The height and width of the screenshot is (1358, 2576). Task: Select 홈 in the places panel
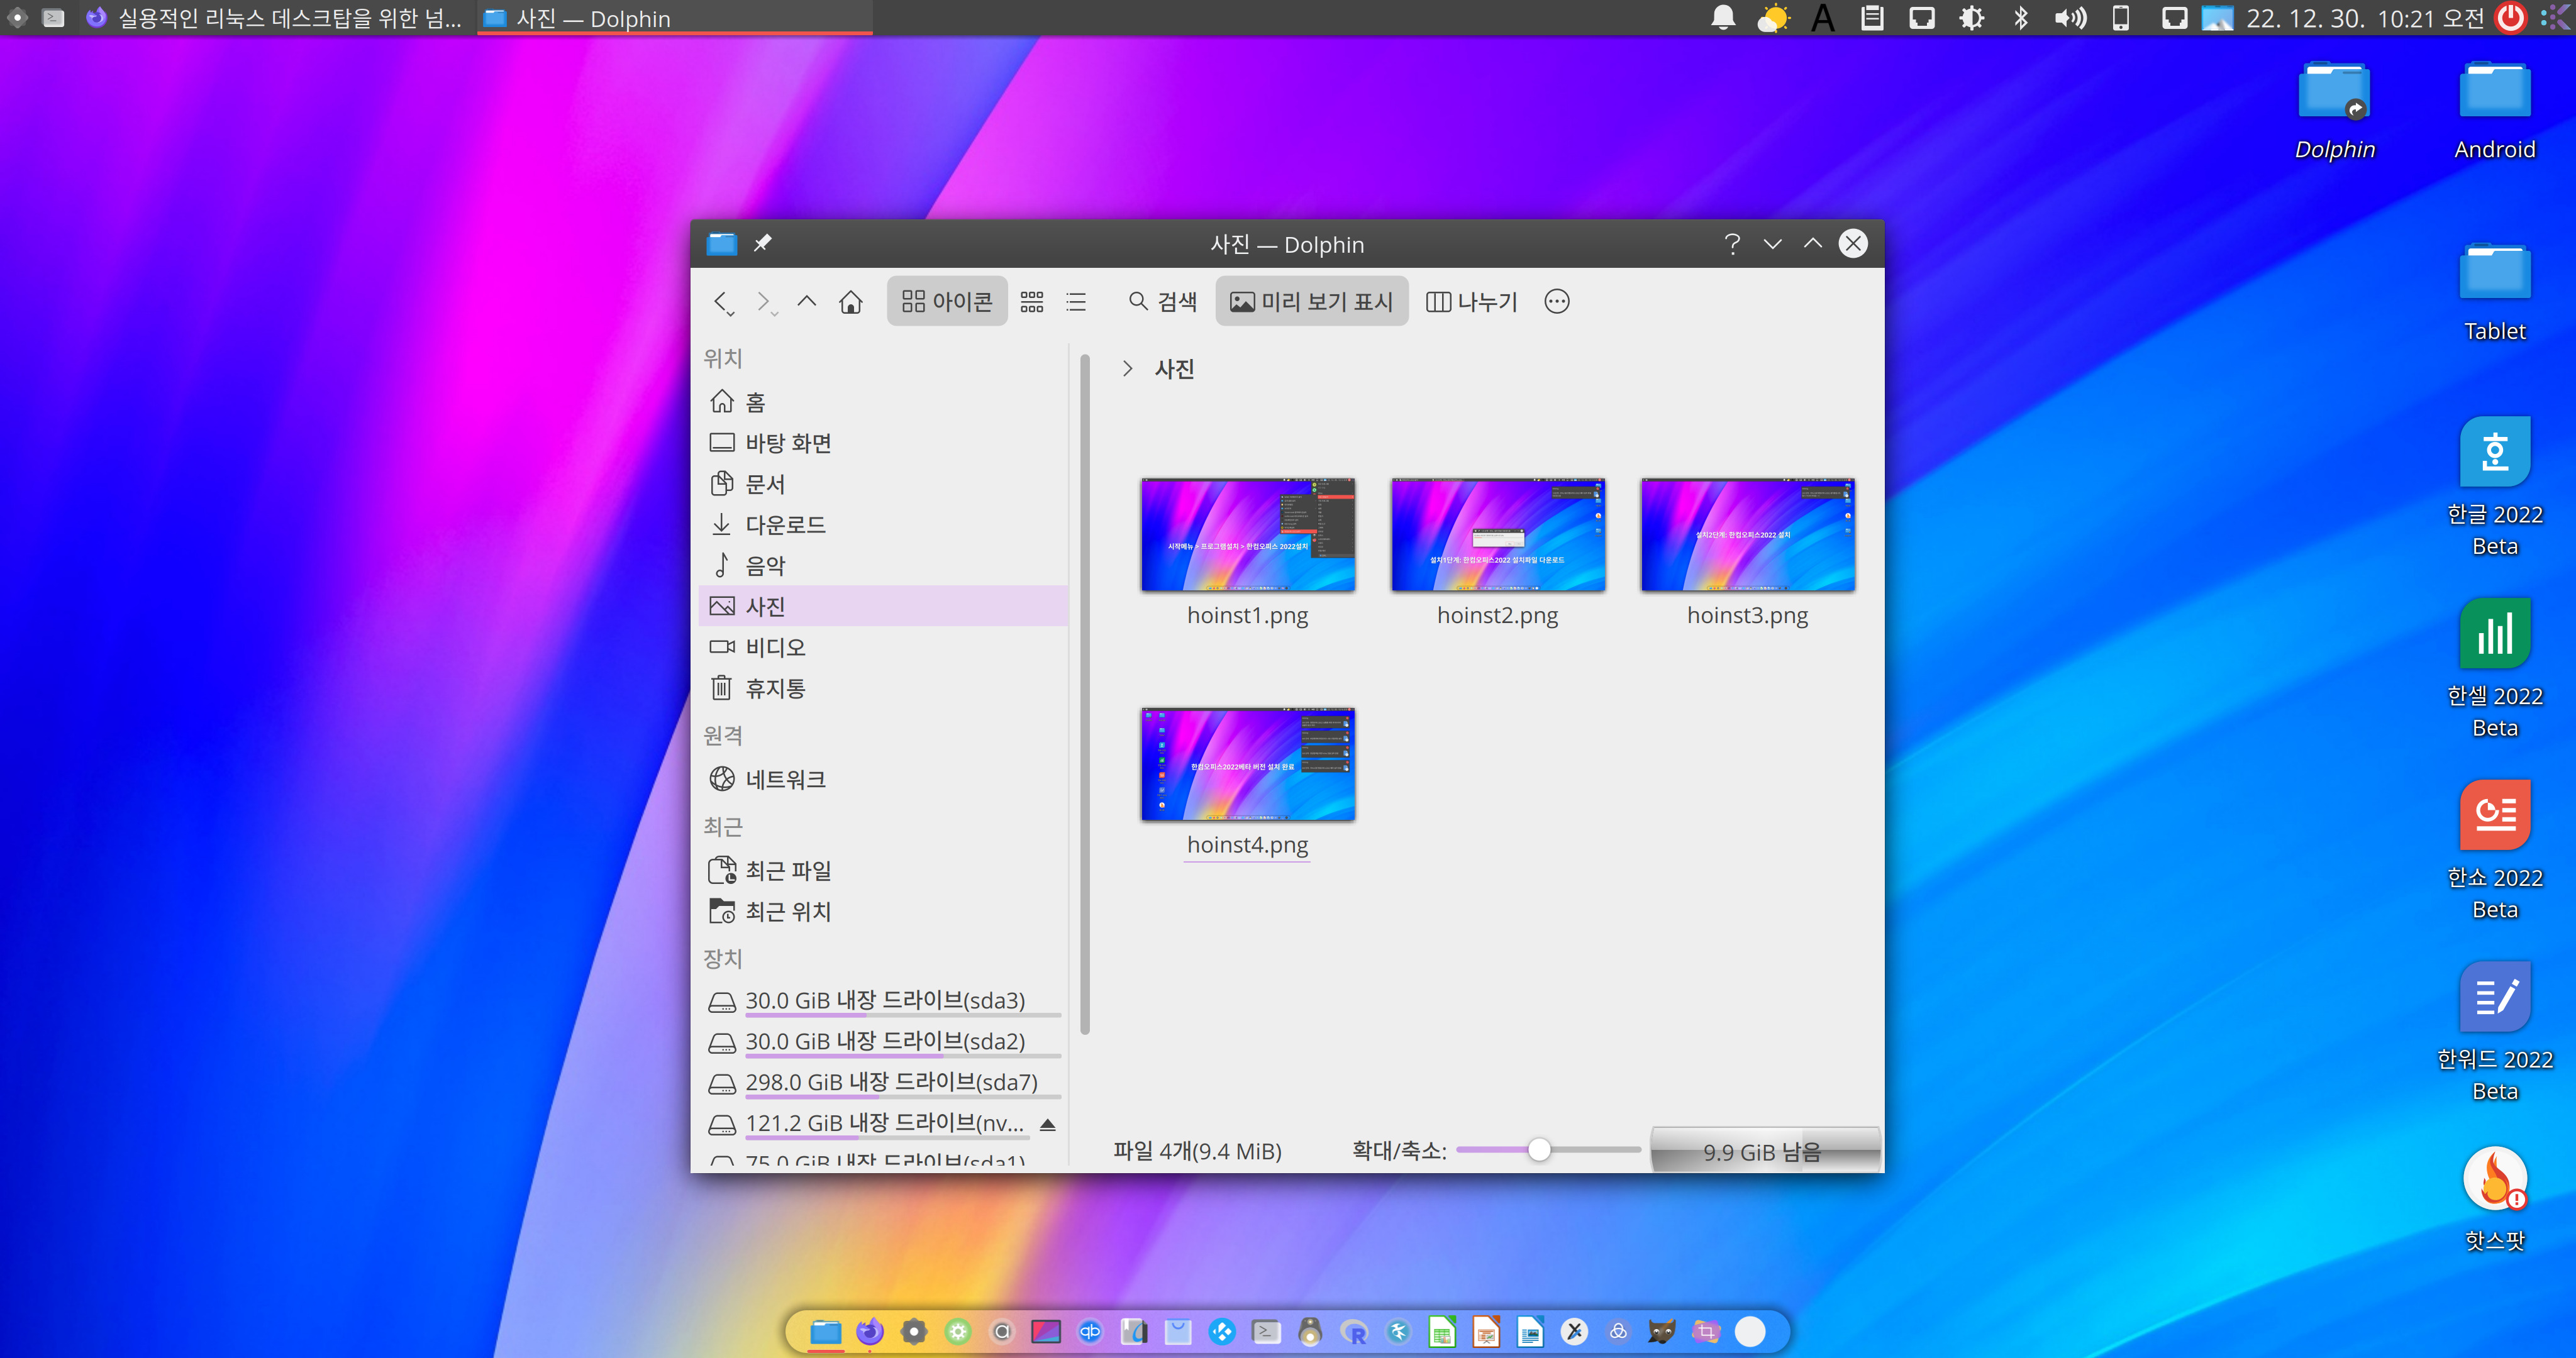pyautogui.click(x=883, y=402)
